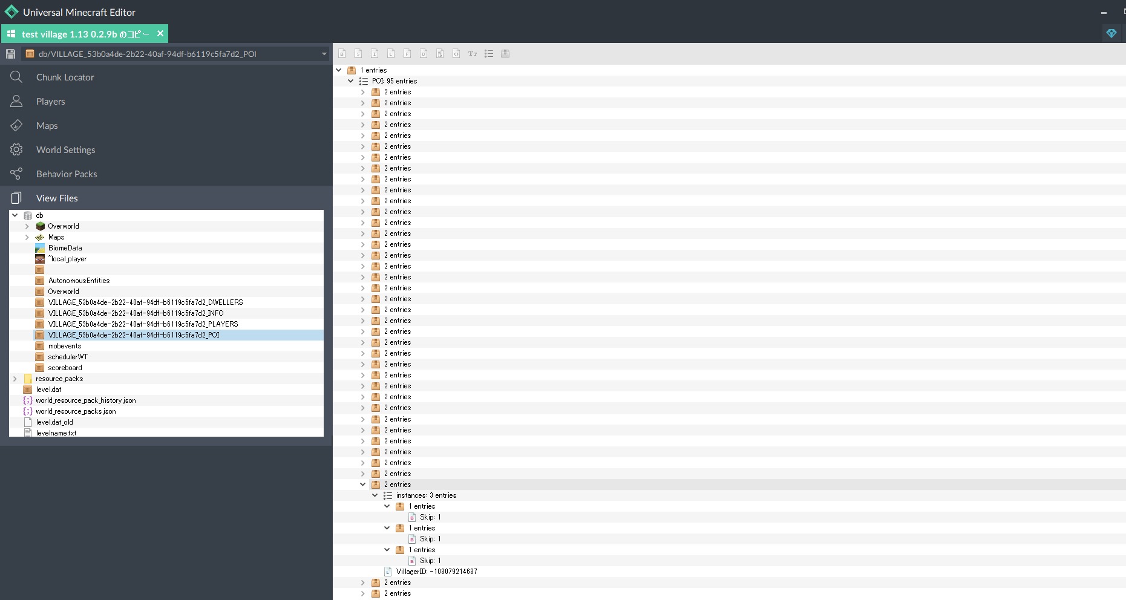This screenshot has width=1126, height=600.
Task: Click the Float tag toolbar icon
Action: (407, 54)
